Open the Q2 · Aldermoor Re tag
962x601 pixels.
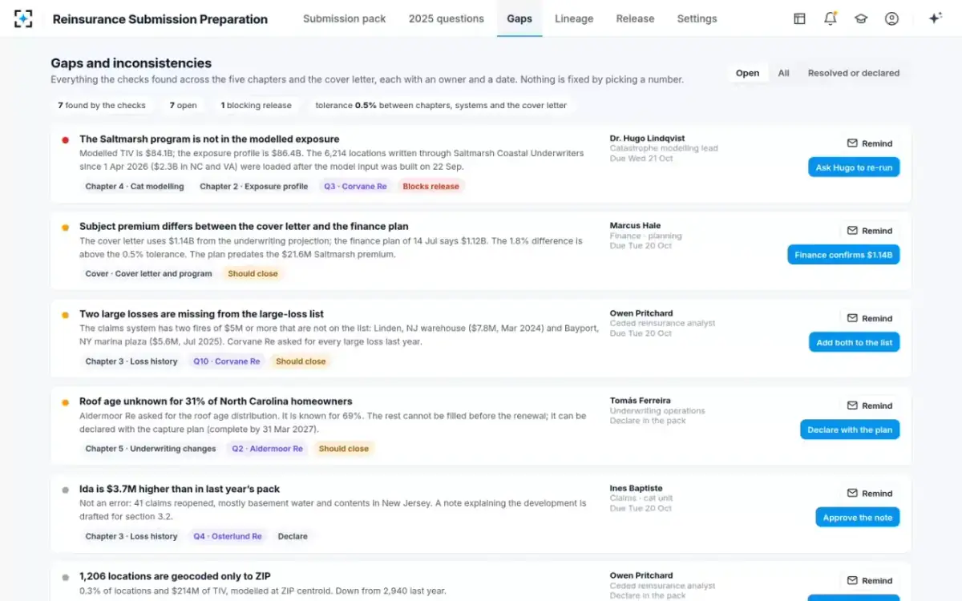coord(268,449)
